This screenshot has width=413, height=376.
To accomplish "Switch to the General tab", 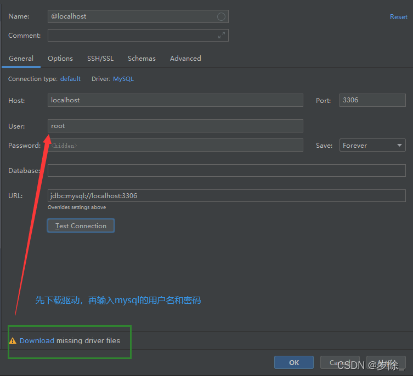I will pyautogui.click(x=21, y=59).
